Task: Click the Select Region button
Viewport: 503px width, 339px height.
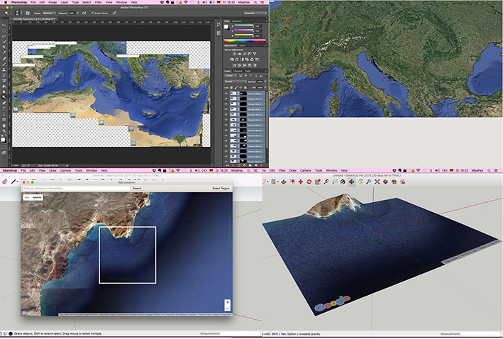Action: [221, 189]
